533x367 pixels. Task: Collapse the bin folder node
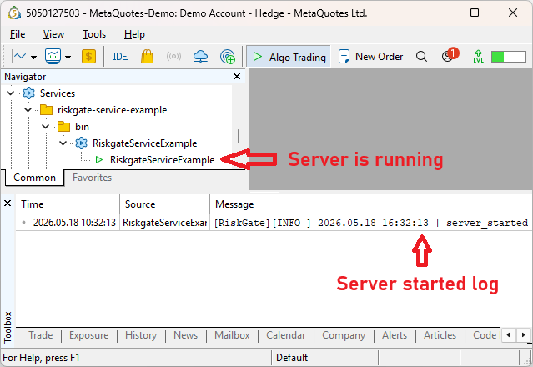(x=46, y=127)
